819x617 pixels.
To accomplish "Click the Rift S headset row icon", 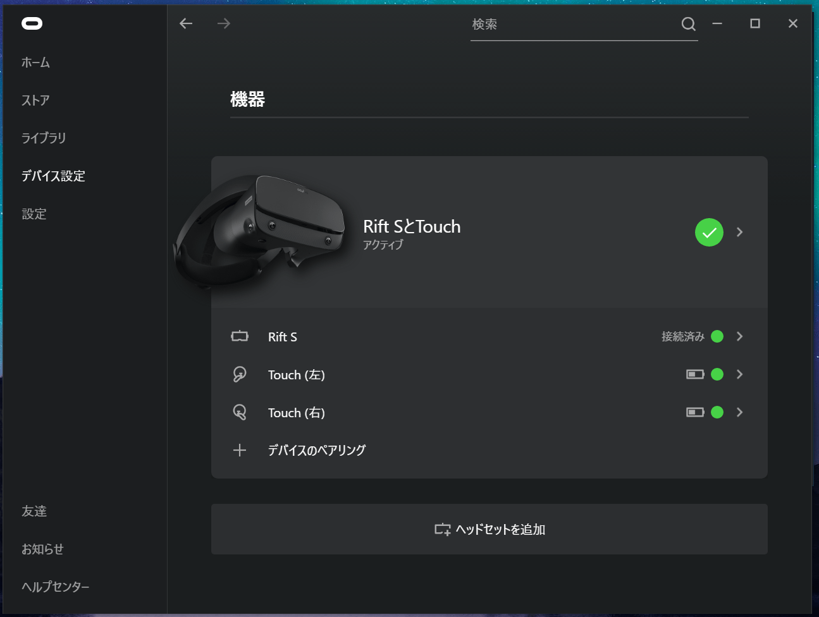I will 240,336.
